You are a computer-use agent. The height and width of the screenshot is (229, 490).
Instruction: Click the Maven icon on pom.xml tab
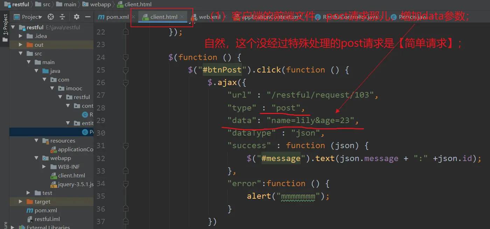pyautogui.click(x=101, y=17)
